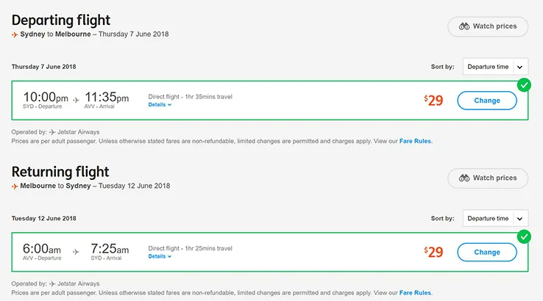Click Watch prices for the departing flight
This screenshot has height=301, width=543.
[488, 27]
